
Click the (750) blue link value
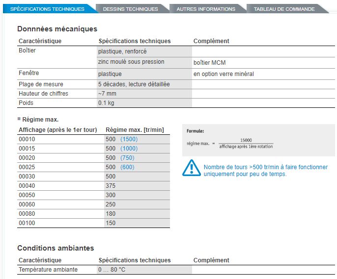pyautogui.click(x=127, y=158)
